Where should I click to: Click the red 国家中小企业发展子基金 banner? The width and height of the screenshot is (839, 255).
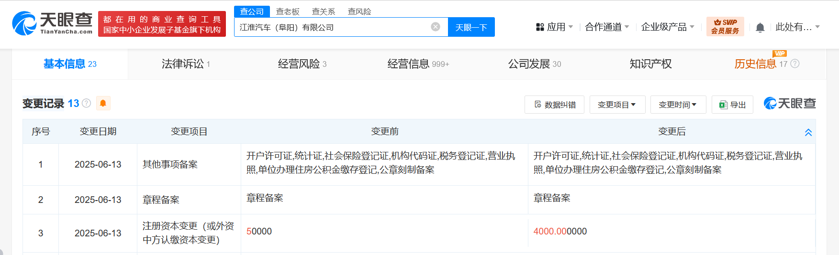click(162, 24)
